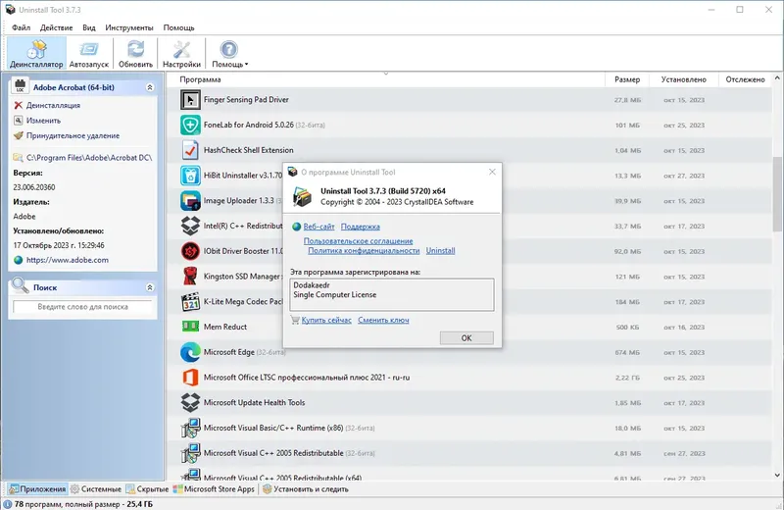
Task: Click the magnifier icon of Поиск panel
Action: point(20,285)
